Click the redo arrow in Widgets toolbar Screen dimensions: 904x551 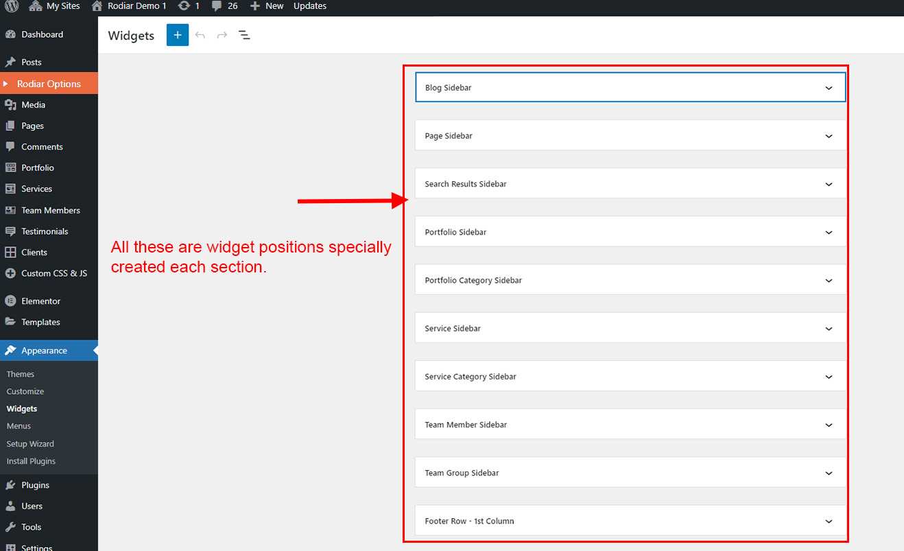[x=222, y=35]
